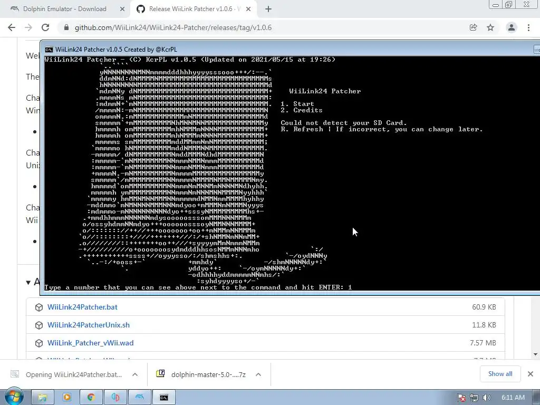Open a new tab with the plus button
540x405 pixels.
pos(268,9)
